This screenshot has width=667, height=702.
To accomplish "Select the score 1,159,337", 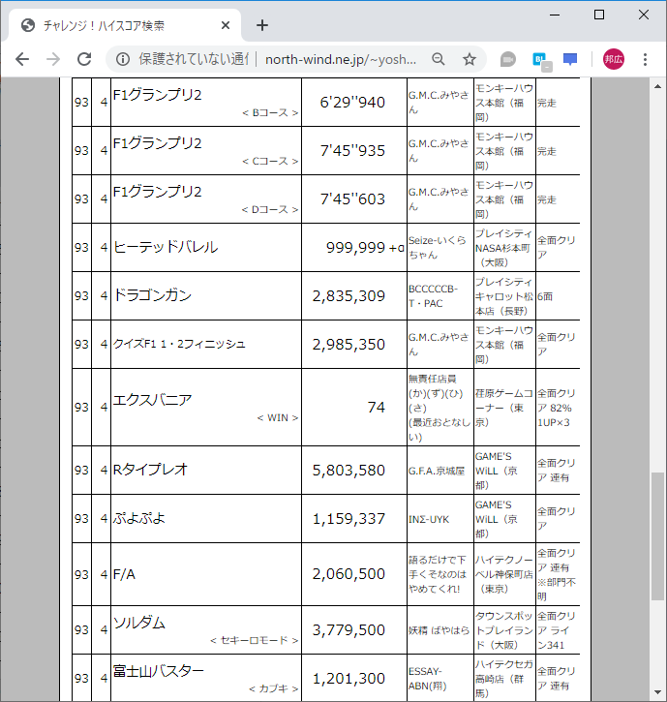I will point(349,518).
